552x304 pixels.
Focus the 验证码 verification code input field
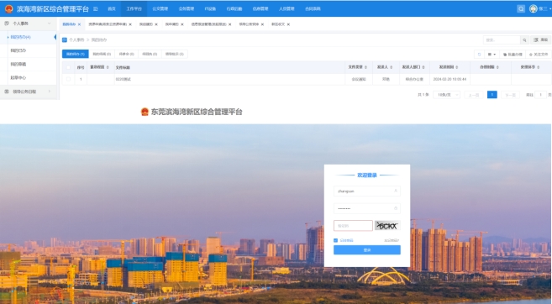pyautogui.click(x=353, y=226)
